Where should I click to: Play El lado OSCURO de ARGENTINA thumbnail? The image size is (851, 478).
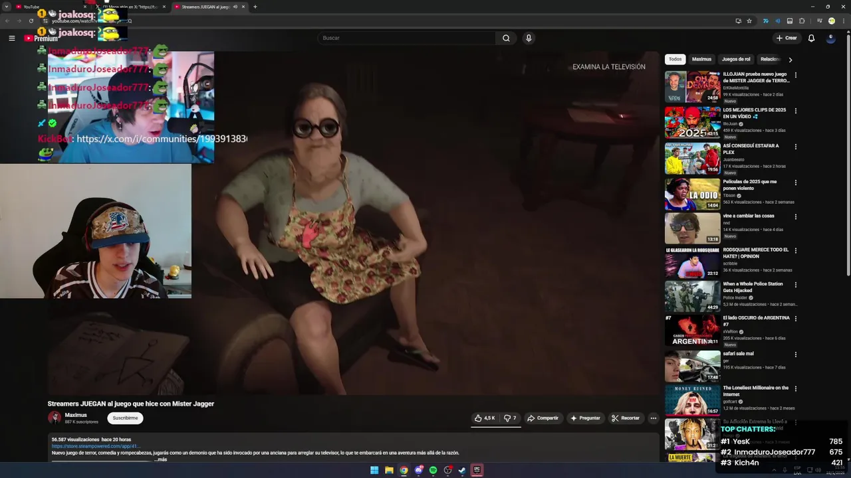pyautogui.click(x=692, y=330)
